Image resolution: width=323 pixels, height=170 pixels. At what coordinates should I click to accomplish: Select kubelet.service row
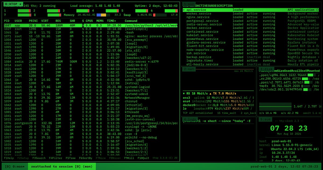pos(251,35)
